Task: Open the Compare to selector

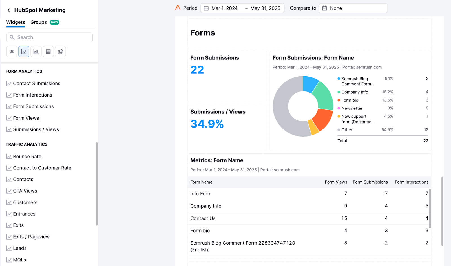Action: [x=353, y=8]
